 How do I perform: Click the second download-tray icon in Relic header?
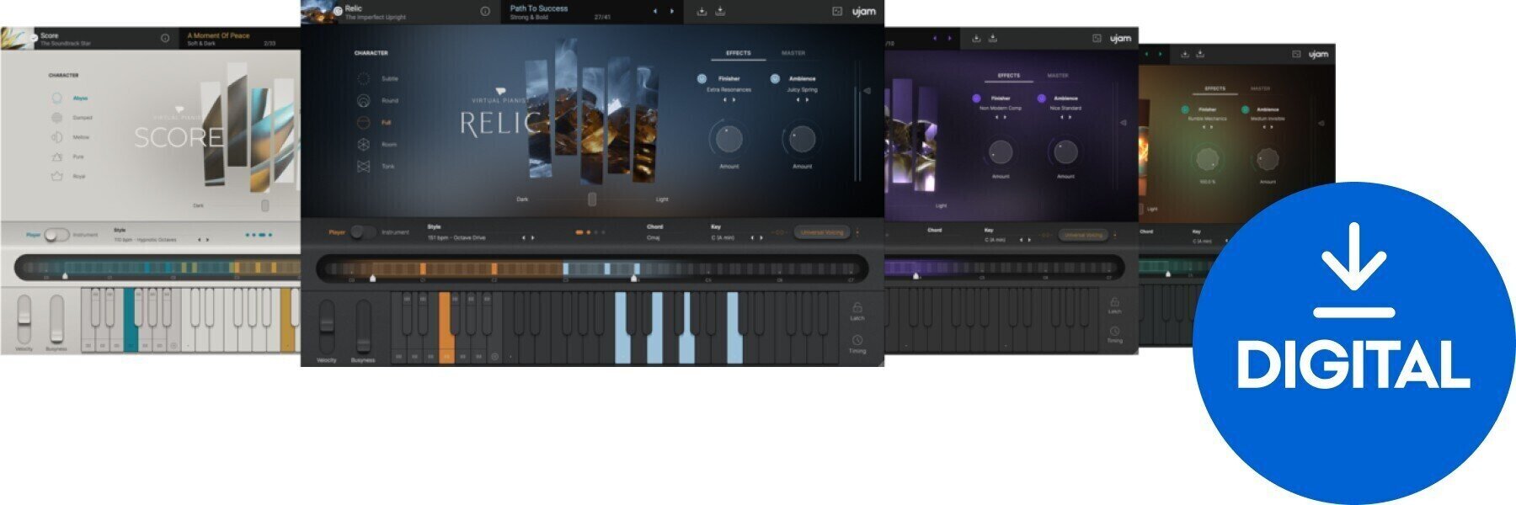(x=720, y=11)
